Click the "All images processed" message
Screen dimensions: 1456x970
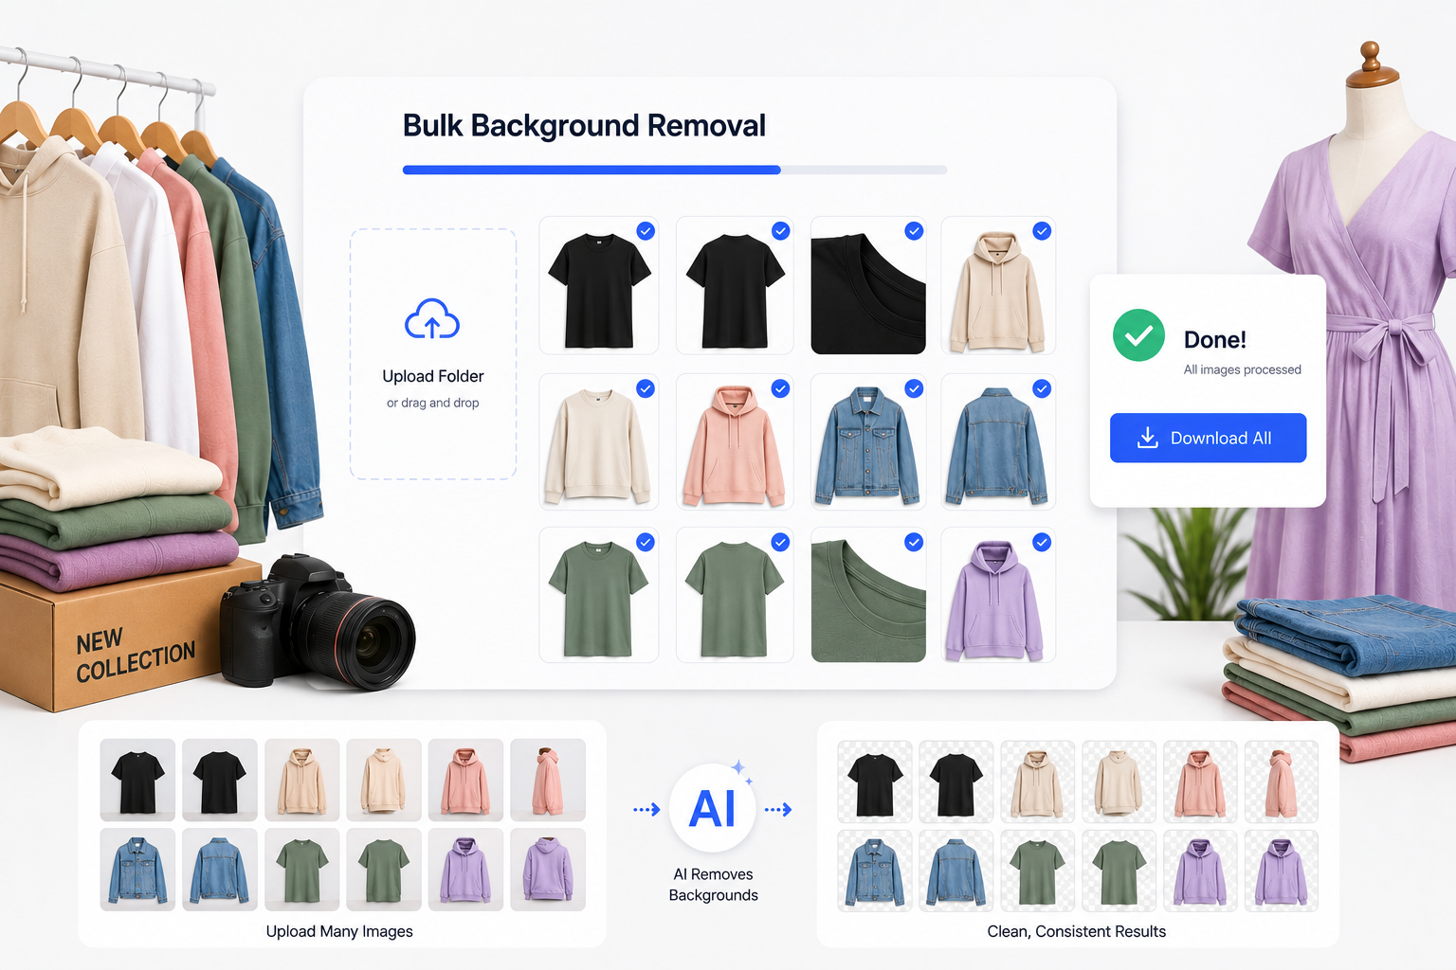[1242, 369]
